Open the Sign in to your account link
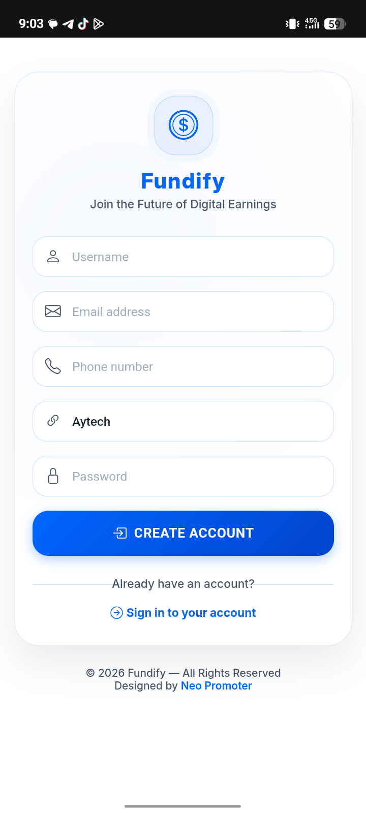366x813 pixels. pyautogui.click(x=191, y=613)
